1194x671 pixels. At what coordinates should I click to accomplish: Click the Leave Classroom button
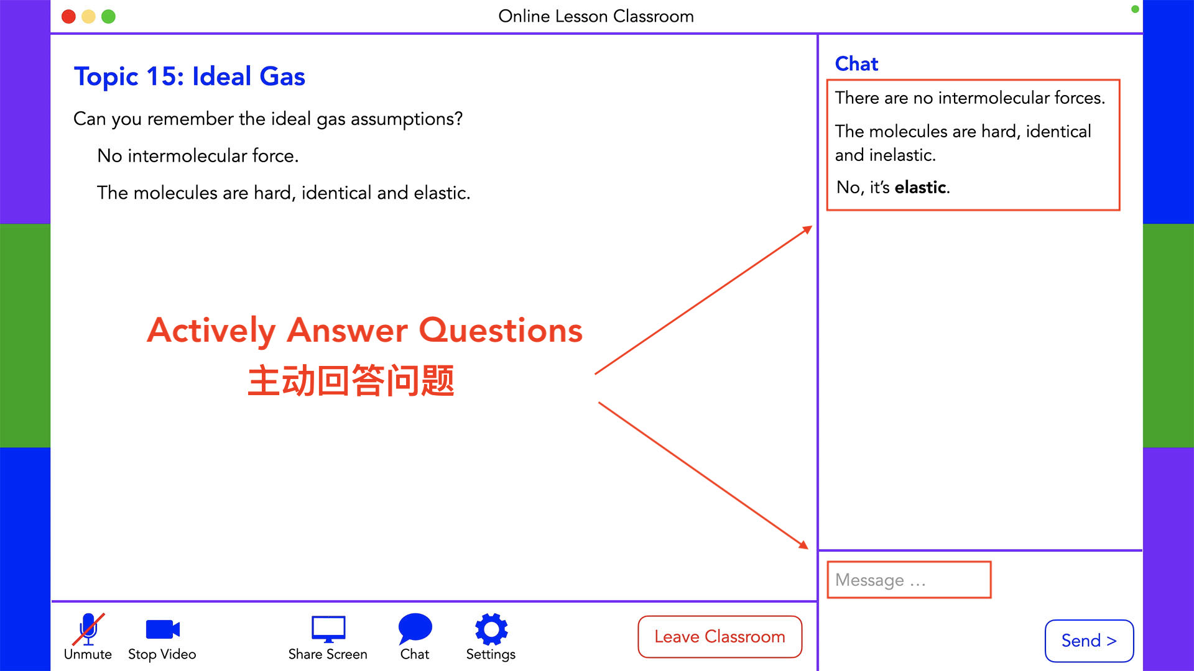[719, 638]
